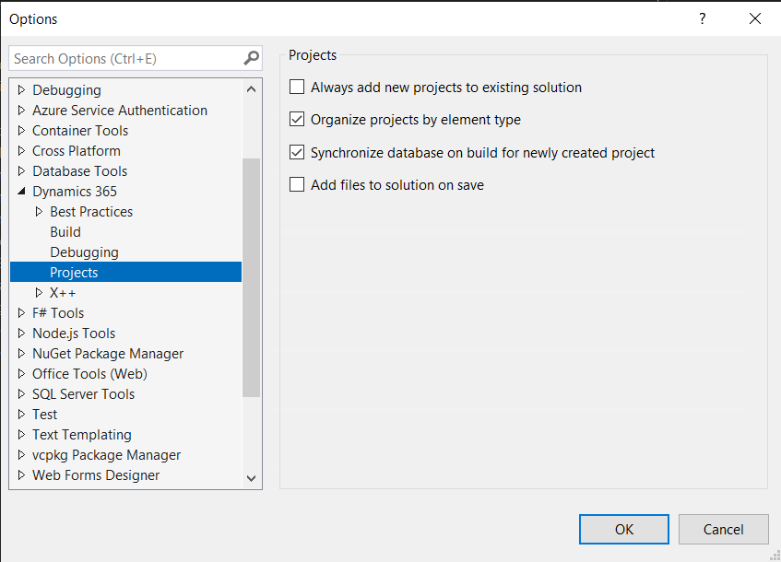Expand the Best Practices node arrow
The height and width of the screenshot is (562, 781).
(x=39, y=212)
